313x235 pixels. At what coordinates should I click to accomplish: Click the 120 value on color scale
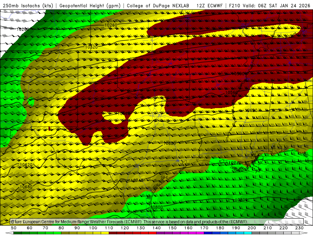coord(125,228)
